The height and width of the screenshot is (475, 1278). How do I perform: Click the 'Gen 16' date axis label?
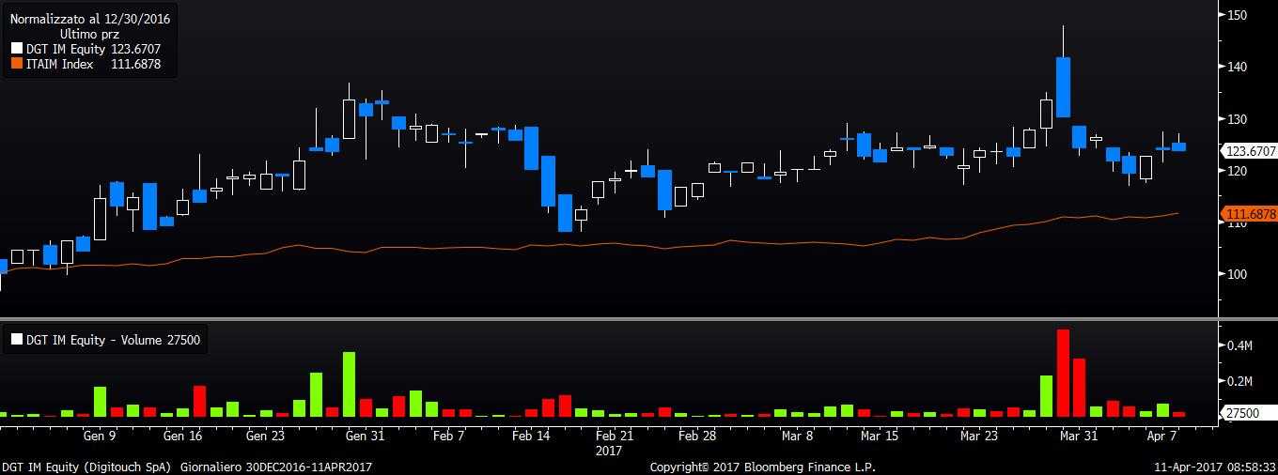182,437
